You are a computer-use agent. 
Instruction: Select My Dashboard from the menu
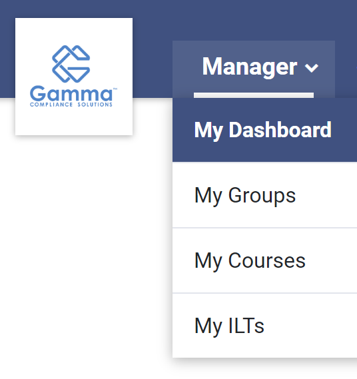pos(264,130)
